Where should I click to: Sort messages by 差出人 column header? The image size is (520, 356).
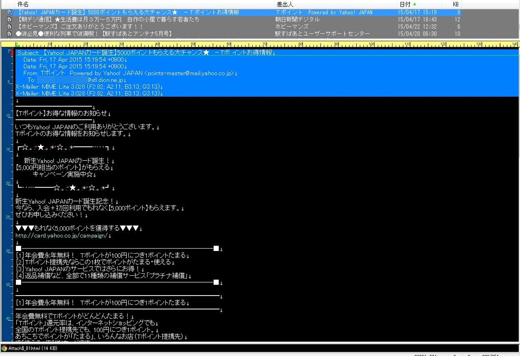tap(285, 4)
